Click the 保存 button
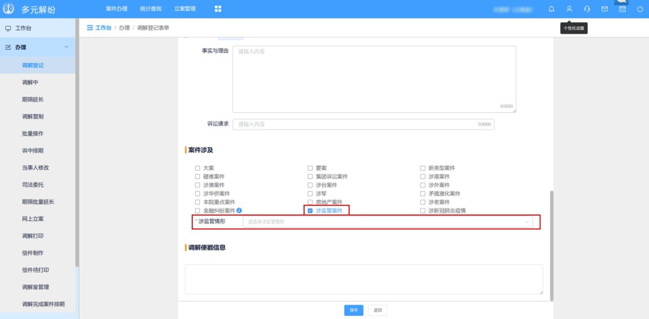The image size is (649, 319). point(354,310)
